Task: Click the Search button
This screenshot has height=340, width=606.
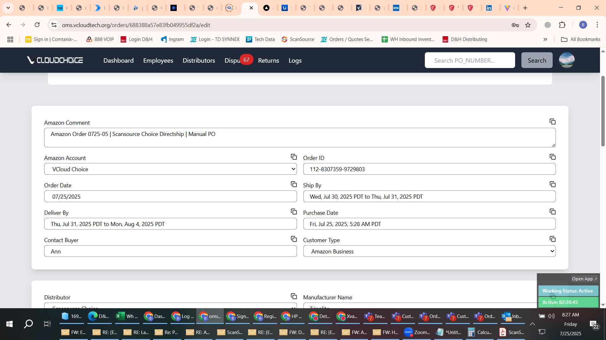Action: [x=537, y=60]
